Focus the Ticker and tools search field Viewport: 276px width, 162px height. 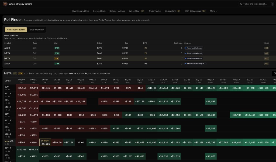(257, 4)
